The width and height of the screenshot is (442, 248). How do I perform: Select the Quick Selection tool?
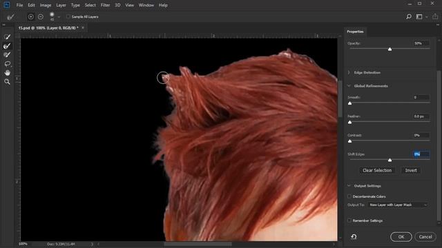[8, 37]
